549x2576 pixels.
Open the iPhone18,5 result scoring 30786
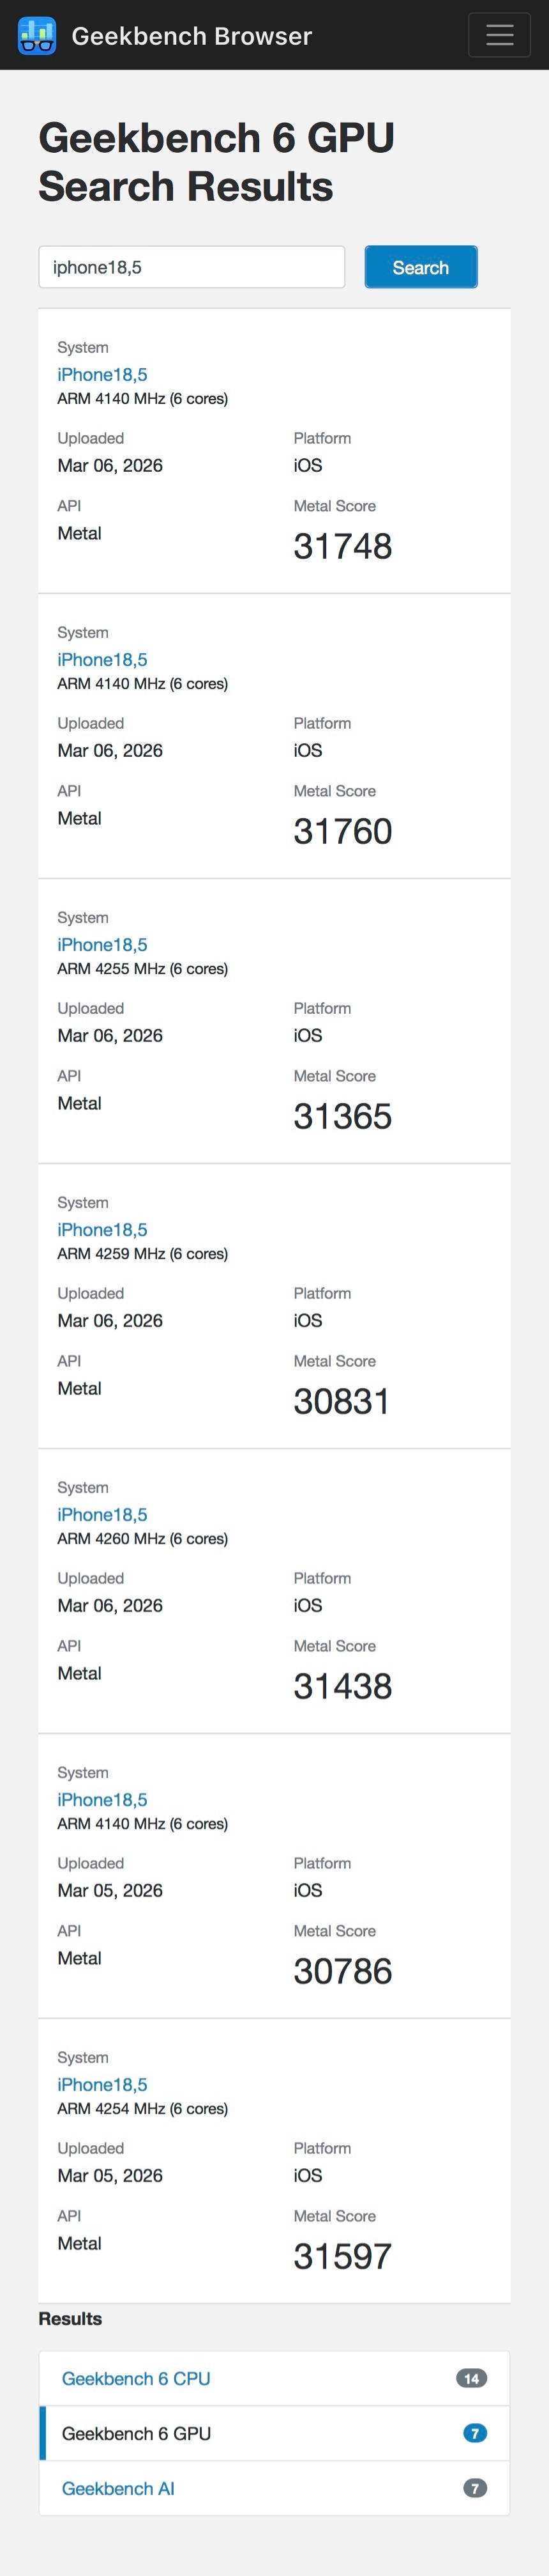point(102,1799)
